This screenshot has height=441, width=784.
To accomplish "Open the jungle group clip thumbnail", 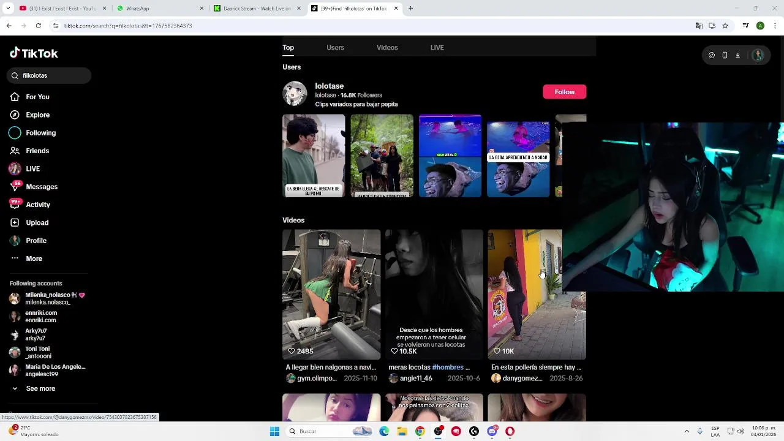I will [382, 156].
